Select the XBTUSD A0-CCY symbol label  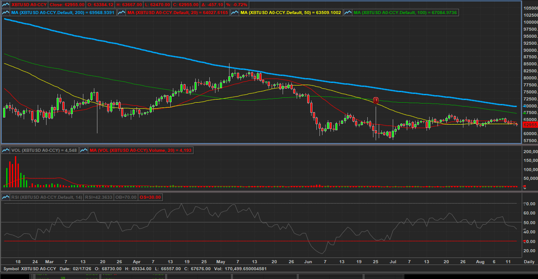pyautogui.click(x=29, y=4)
